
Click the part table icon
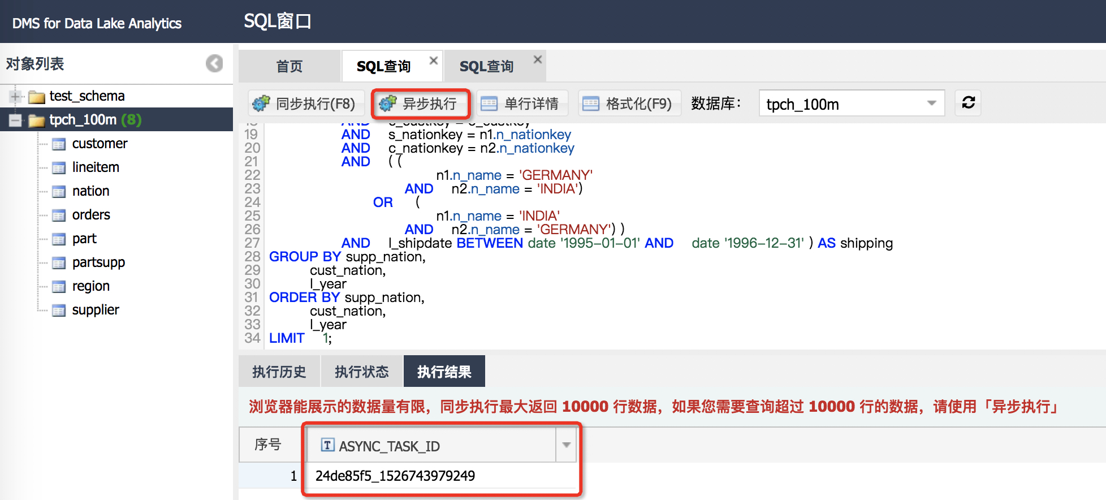click(x=59, y=239)
